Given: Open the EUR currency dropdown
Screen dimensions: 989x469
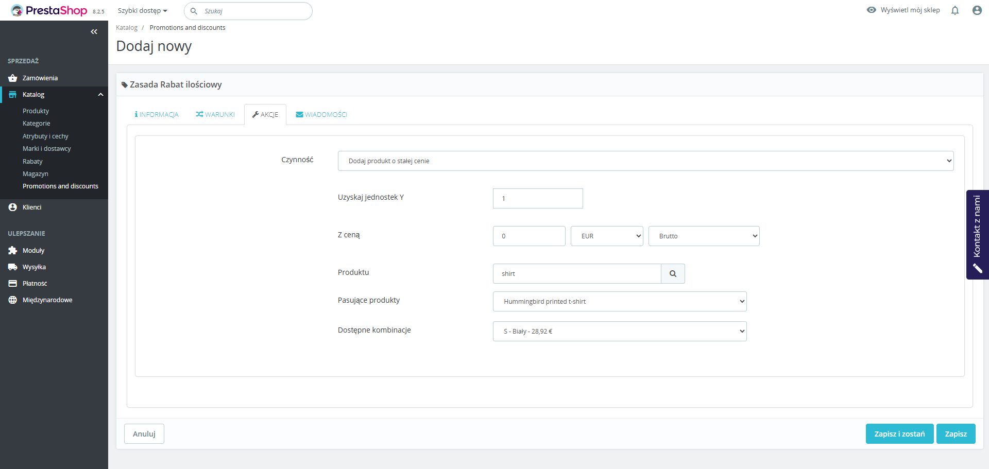Looking at the screenshot, I should [x=607, y=236].
